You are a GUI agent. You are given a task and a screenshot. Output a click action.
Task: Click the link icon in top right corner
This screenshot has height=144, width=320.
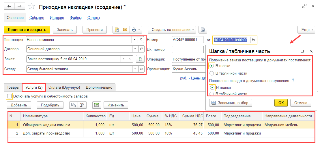coord(304,6)
